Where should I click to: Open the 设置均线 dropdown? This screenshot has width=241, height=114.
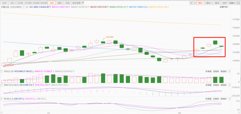[x=224, y=7]
